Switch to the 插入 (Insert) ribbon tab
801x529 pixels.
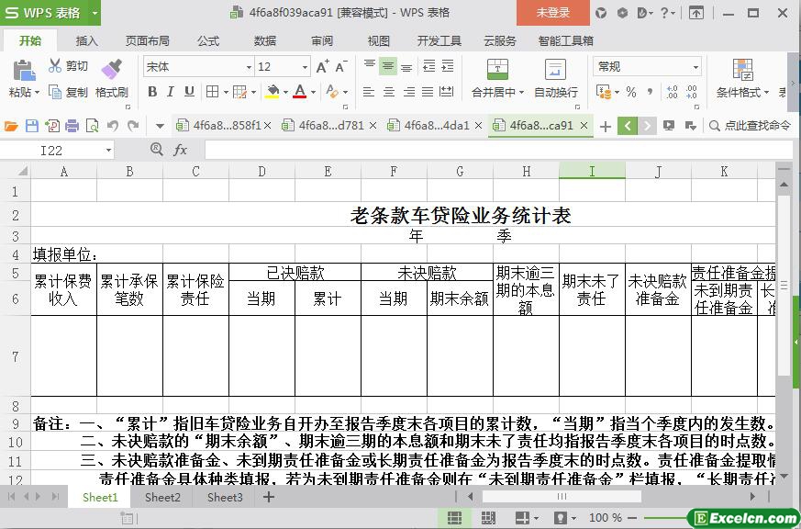tap(86, 40)
